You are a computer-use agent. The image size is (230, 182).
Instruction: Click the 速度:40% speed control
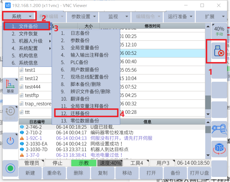109,163
